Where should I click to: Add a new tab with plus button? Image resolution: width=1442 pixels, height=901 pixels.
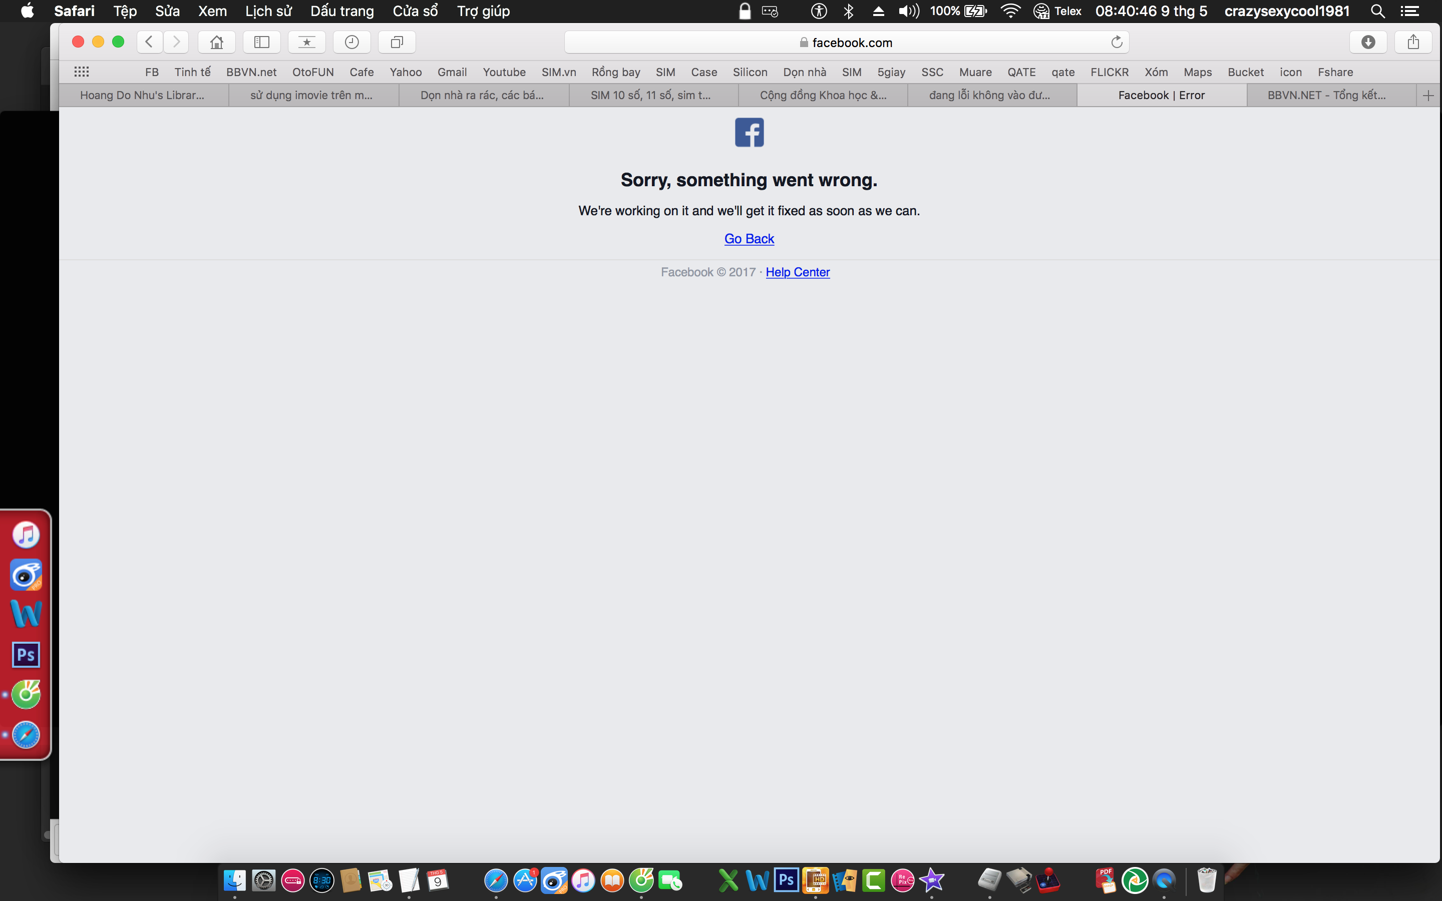tap(1428, 95)
